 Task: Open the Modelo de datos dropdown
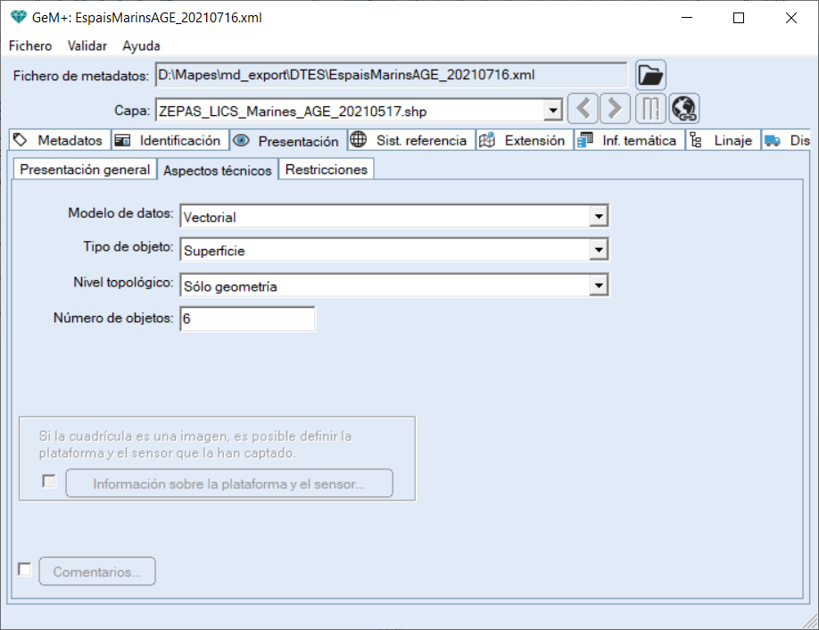(x=599, y=216)
